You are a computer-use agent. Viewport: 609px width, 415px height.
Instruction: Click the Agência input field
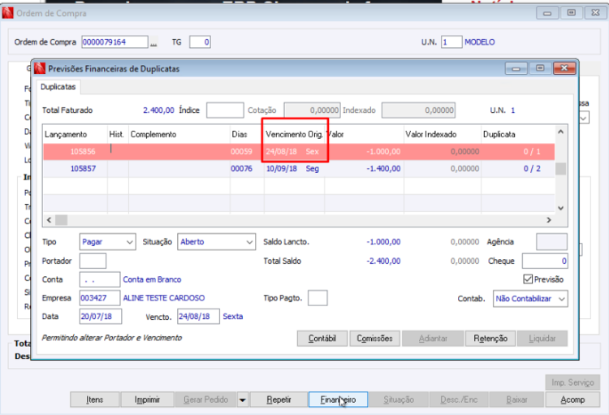click(x=551, y=242)
